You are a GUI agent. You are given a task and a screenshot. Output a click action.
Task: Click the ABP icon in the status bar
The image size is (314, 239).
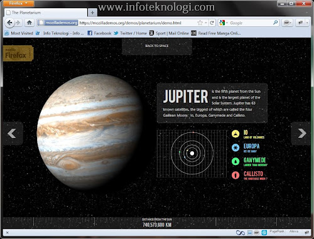[256, 233]
